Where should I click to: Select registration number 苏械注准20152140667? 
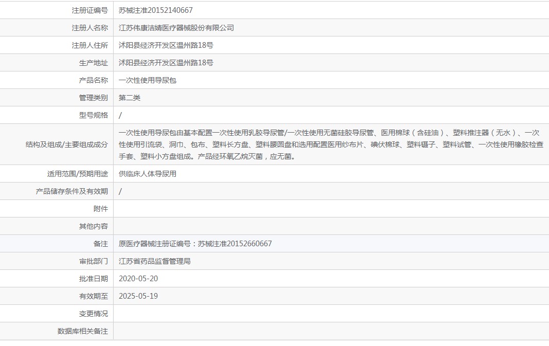(x=155, y=10)
